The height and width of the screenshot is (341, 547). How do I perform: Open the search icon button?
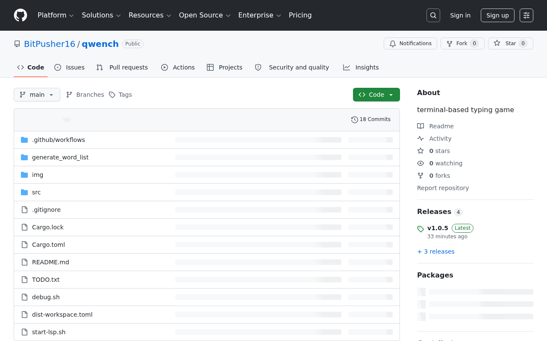click(x=433, y=15)
